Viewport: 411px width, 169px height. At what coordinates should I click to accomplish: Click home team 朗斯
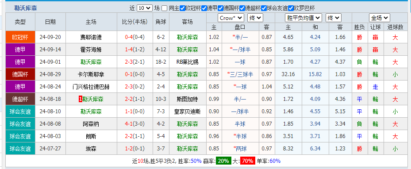click(x=91, y=136)
